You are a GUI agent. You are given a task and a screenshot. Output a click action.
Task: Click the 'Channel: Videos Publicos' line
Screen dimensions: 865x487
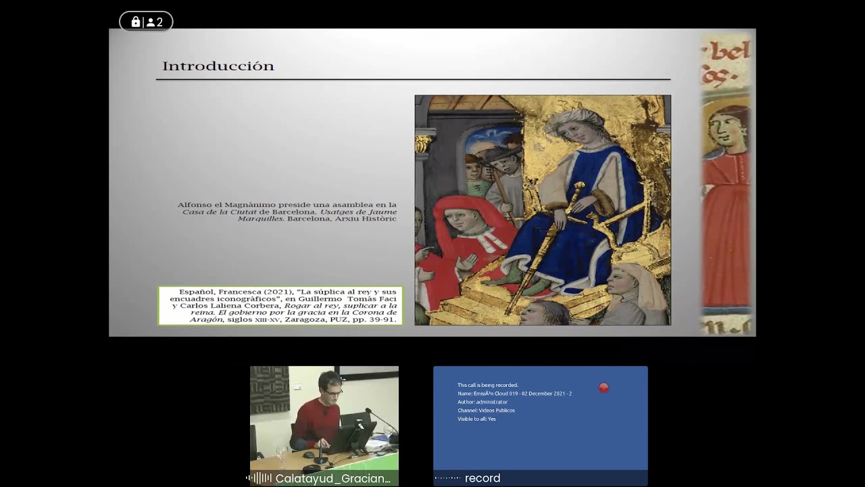tap(486, 410)
